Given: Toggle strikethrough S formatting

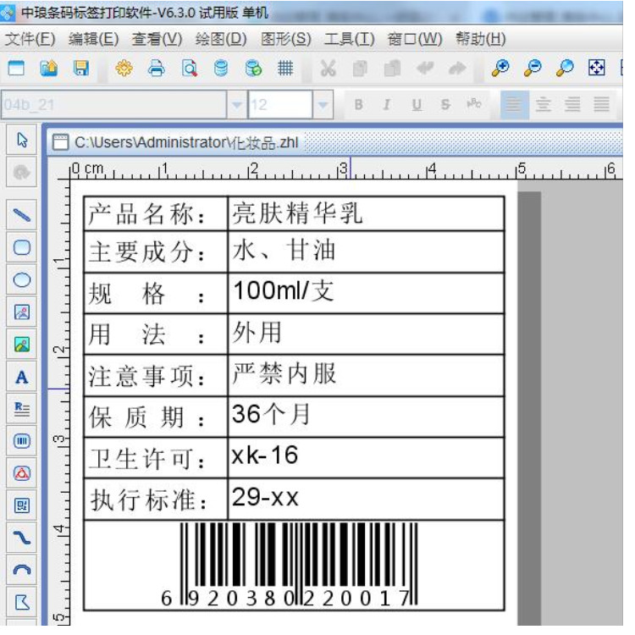Looking at the screenshot, I should [445, 105].
